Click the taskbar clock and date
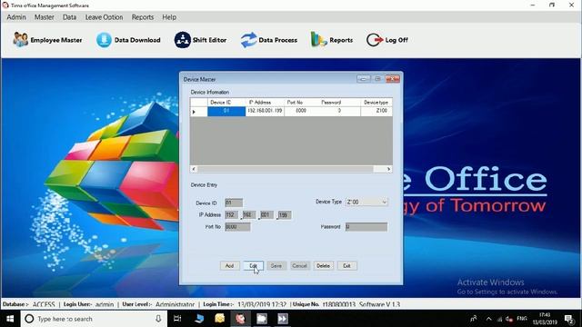This screenshot has width=582, height=327. (x=545, y=319)
